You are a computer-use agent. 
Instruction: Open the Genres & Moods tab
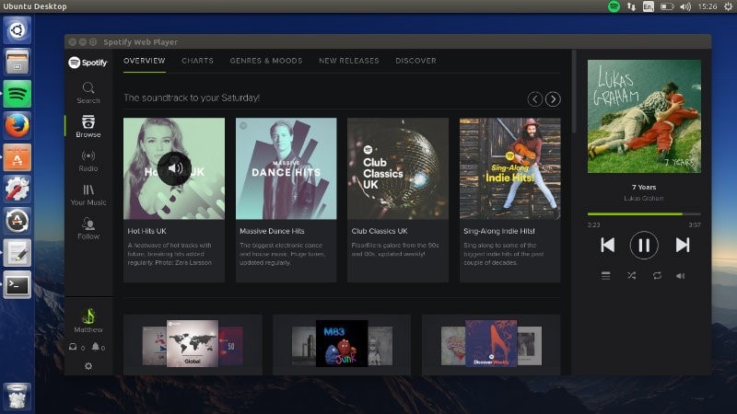click(x=266, y=61)
